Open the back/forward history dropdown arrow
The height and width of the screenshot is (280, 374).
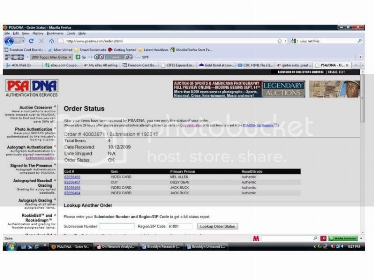(x=23, y=41)
